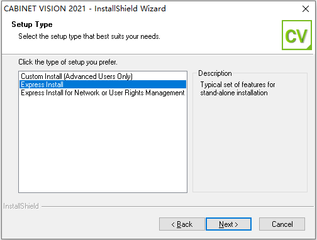Cancel the Cabinet Vision installation
Screen dimensions: 317x240
[x=282, y=224]
